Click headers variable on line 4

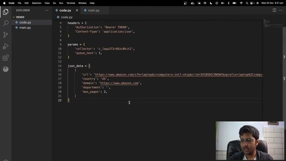(x=74, y=23)
